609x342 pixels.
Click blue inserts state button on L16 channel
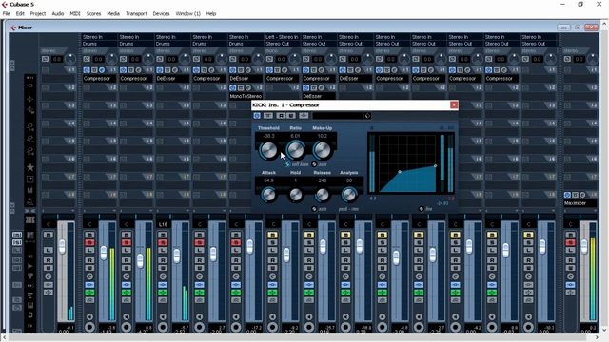[163, 285]
